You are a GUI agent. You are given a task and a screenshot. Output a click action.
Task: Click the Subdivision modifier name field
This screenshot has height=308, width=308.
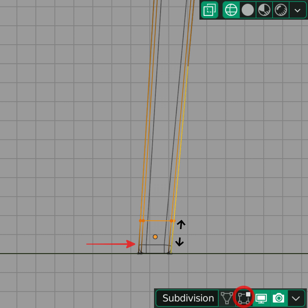pyautogui.click(x=187, y=298)
